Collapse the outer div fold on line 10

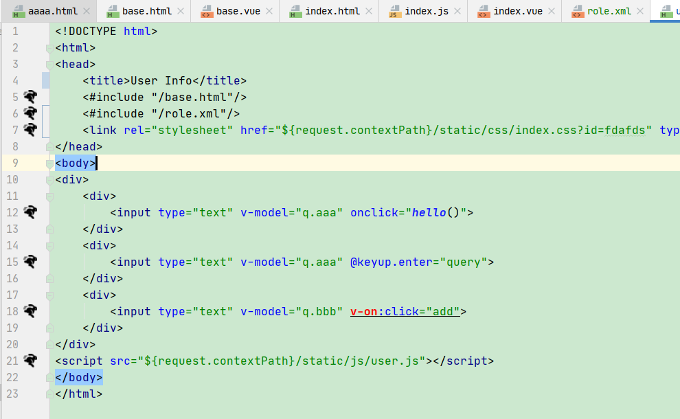pyautogui.click(x=49, y=180)
